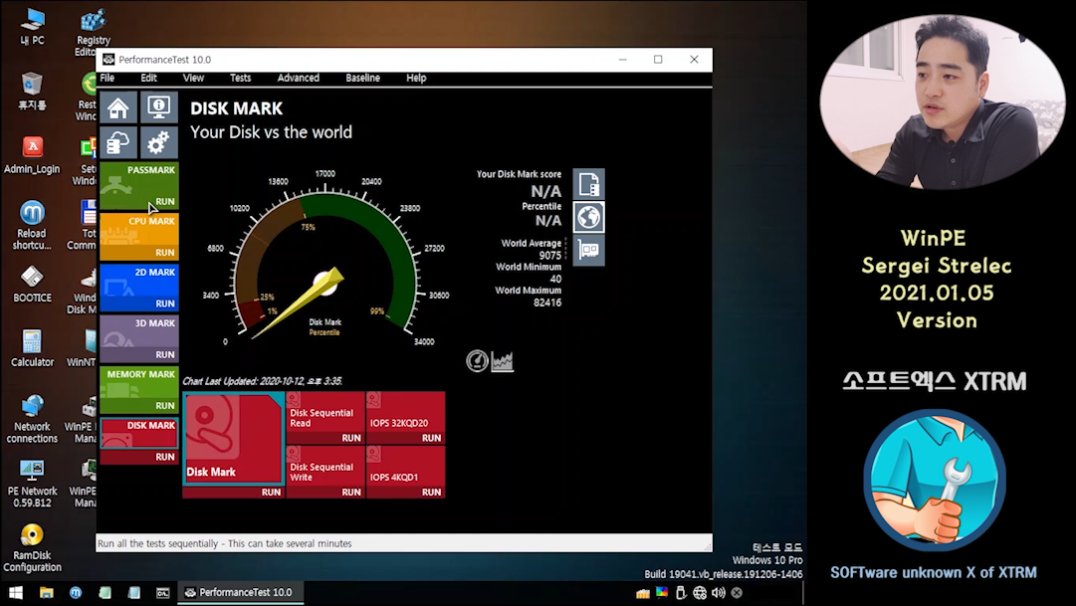1076x606 pixels.
Task: Click the status bar resize grip
Action: point(708,547)
